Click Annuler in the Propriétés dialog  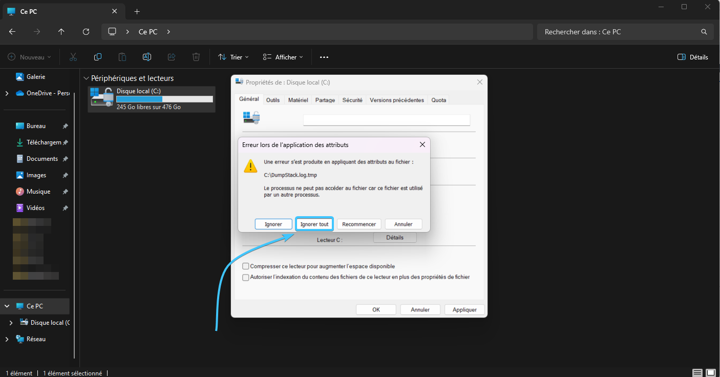point(420,309)
